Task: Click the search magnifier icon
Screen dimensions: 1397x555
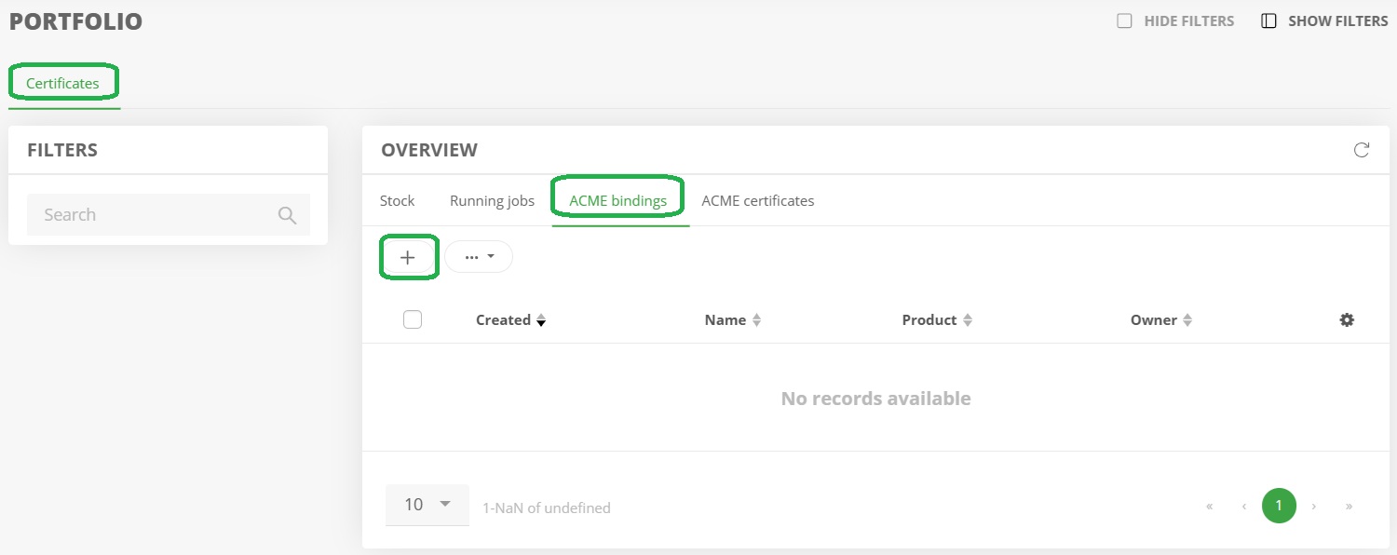Action: click(x=287, y=215)
